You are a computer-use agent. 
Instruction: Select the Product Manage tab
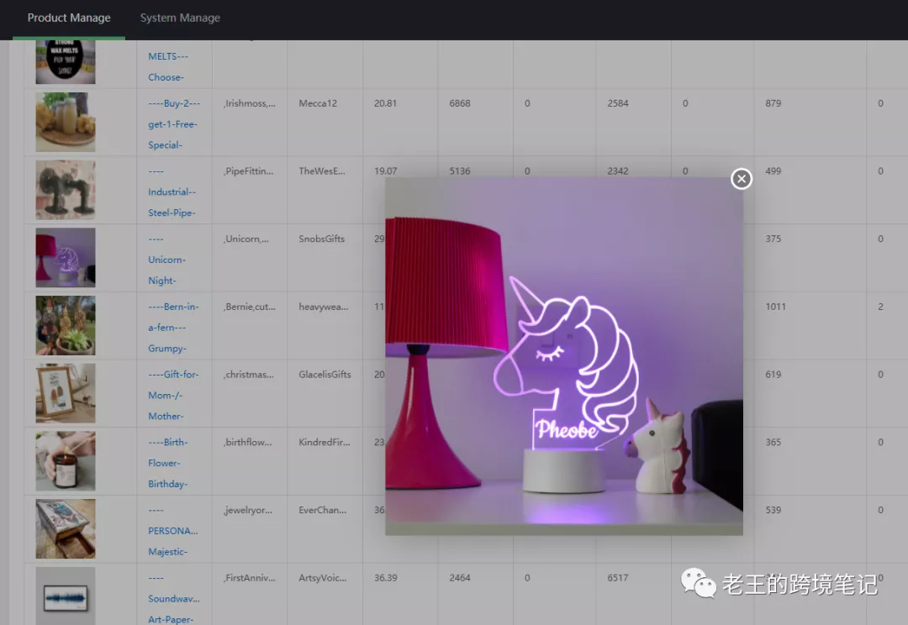[69, 18]
